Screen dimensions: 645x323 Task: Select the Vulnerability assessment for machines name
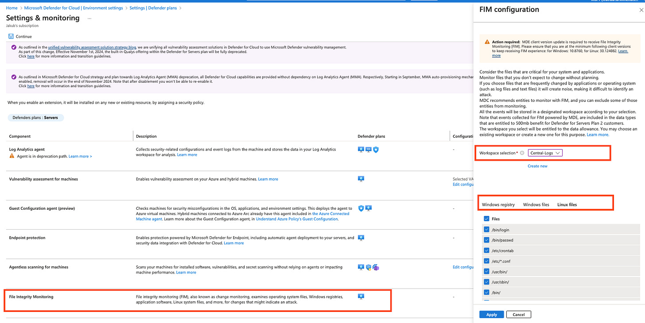pos(43,179)
